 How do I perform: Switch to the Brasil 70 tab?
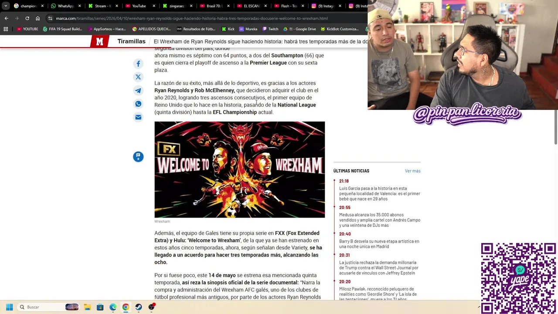tap(214, 6)
